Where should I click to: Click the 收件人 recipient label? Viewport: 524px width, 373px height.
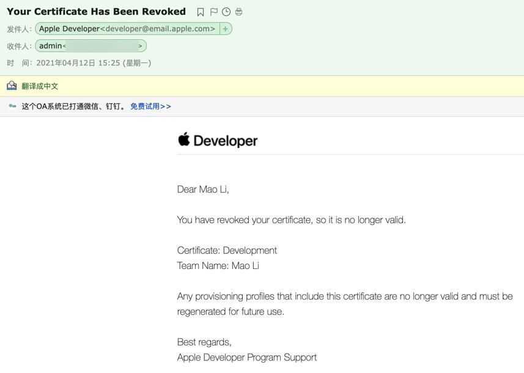20,46
